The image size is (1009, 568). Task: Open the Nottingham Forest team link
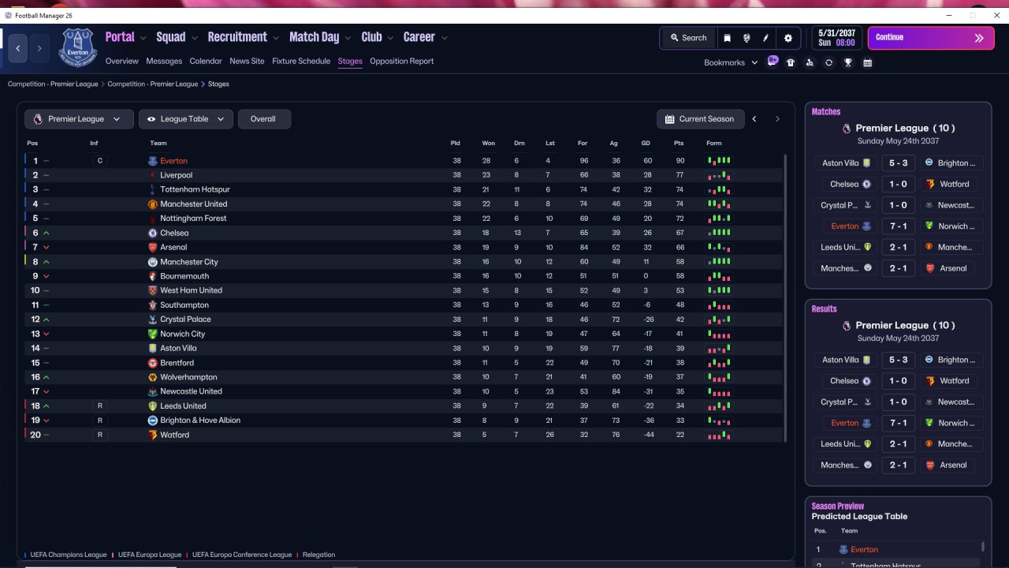tap(193, 219)
